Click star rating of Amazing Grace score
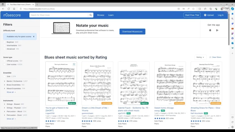 (196, 121)
